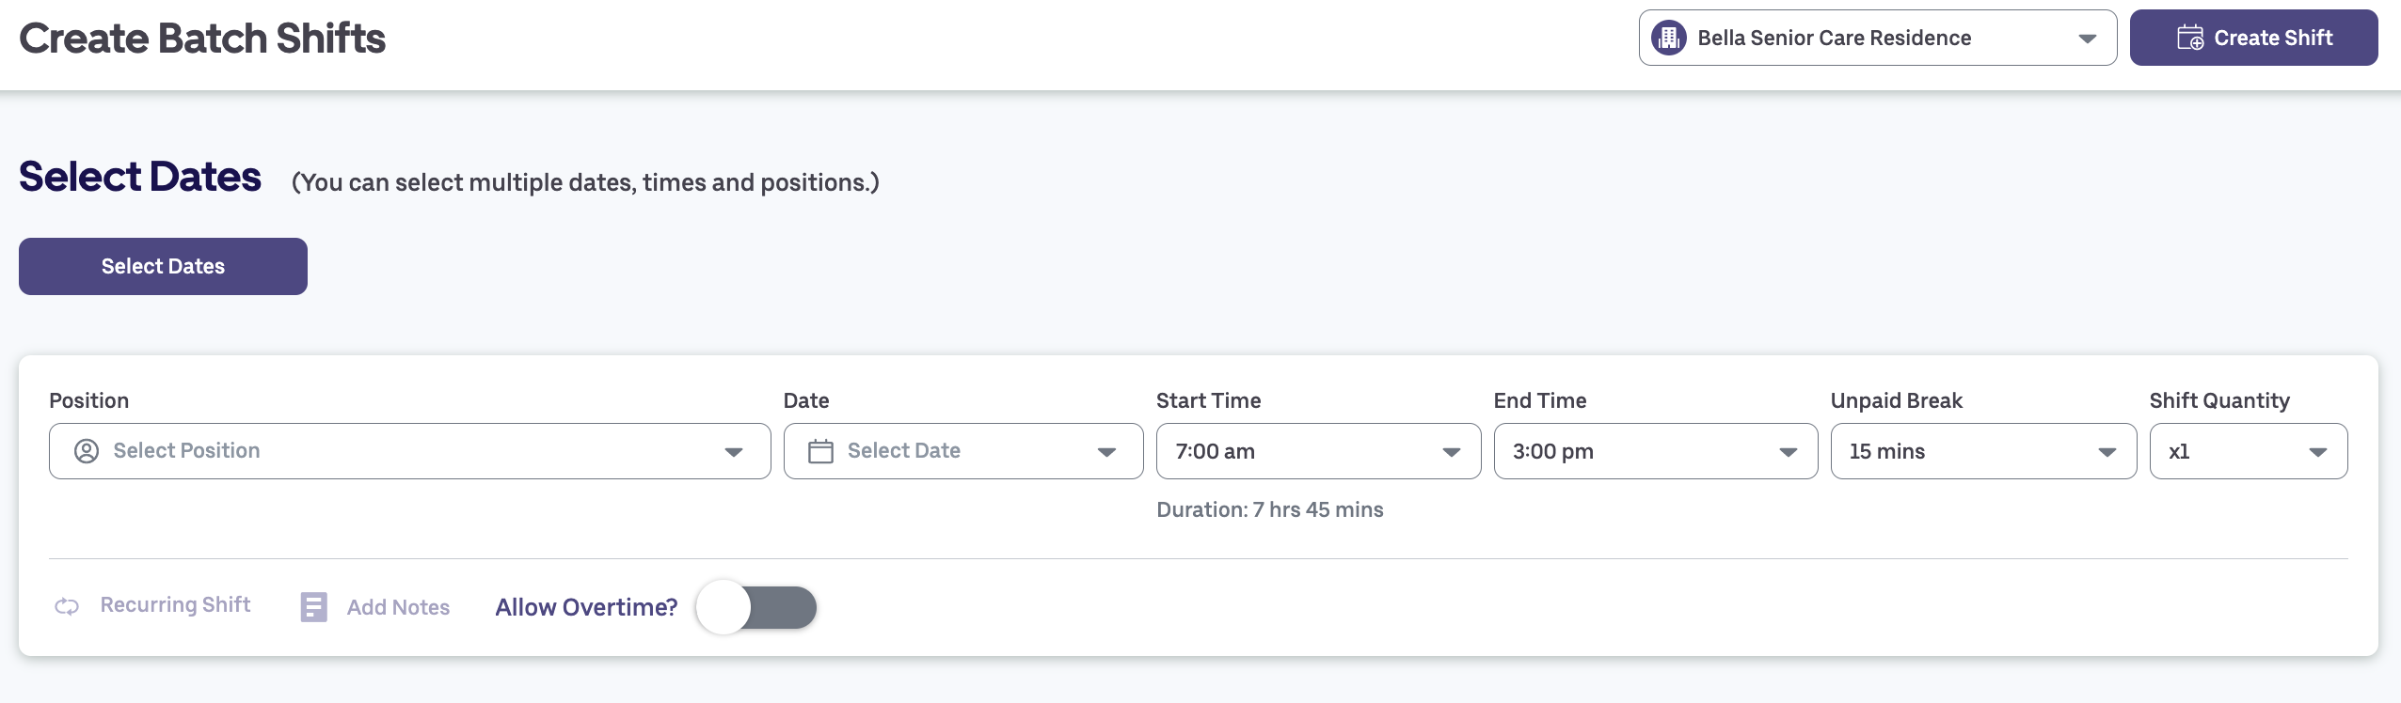Open the Start Time 7:00 am dropdown
Viewport: 2401px width, 703px height.
(x=1317, y=451)
